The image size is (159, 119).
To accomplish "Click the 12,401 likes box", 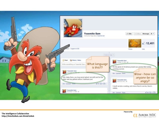I will tap(148, 43).
